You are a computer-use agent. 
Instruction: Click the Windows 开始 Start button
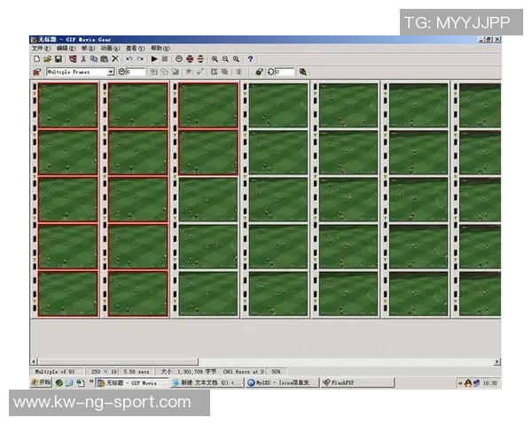[x=41, y=383]
